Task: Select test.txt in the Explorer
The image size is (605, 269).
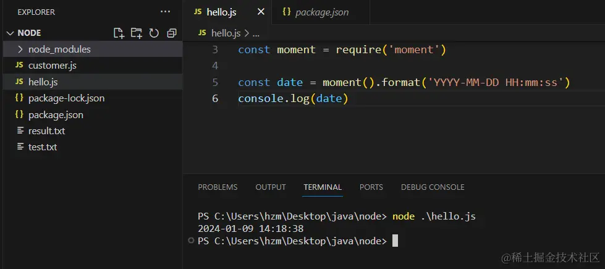Action: (43, 147)
